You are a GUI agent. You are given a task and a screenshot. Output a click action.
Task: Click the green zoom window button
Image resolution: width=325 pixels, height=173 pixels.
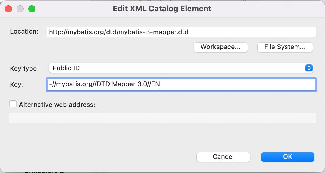[32, 9]
